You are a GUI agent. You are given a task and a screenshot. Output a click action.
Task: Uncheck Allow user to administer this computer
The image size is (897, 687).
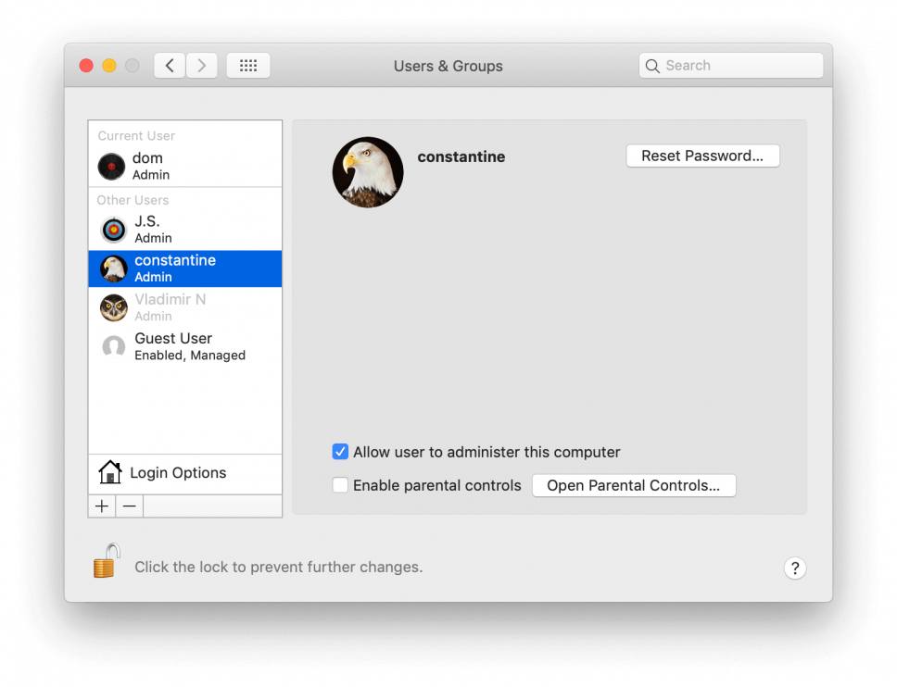point(340,451)
